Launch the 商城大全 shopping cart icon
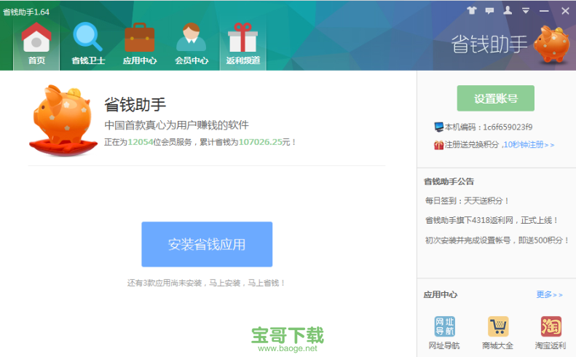The height and width of the screenshot is (357, 576). pyautogui.click(x=497, y=332)
